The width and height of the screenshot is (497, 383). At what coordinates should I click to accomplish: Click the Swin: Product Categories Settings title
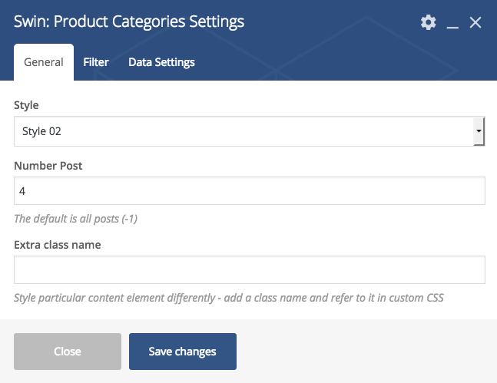(x=129, y=21)
